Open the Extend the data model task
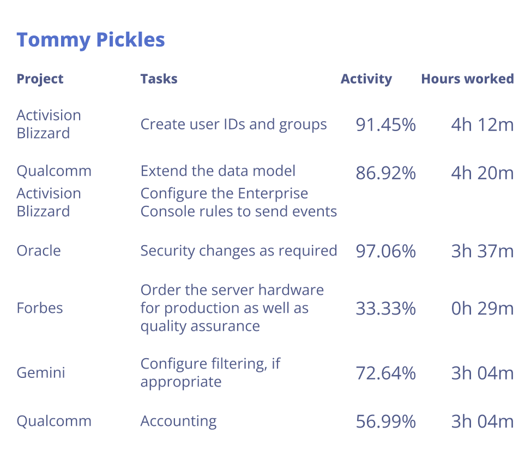531x457 pixels. pos(218,171)
